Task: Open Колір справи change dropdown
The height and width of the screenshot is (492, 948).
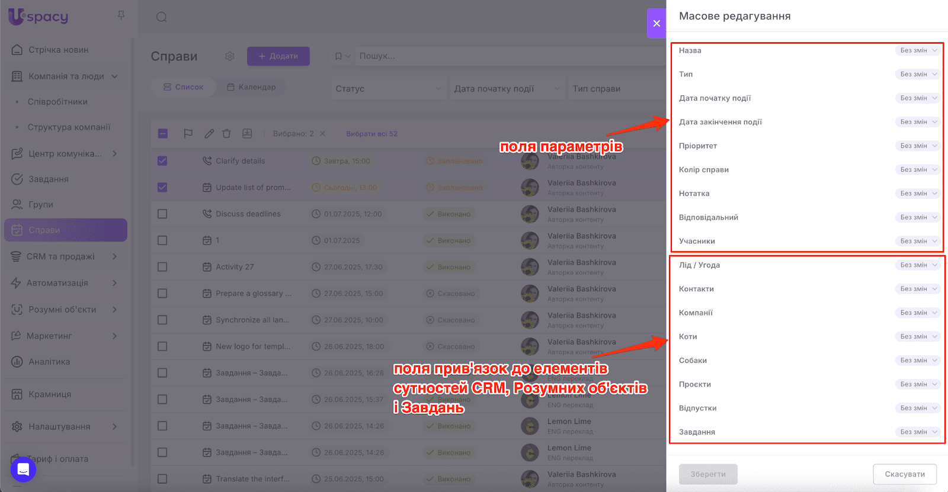Action: (918, 169)
